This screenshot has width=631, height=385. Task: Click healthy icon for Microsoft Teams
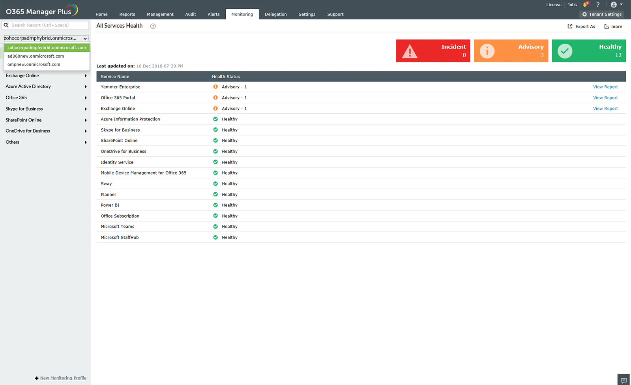pos(215,226)
